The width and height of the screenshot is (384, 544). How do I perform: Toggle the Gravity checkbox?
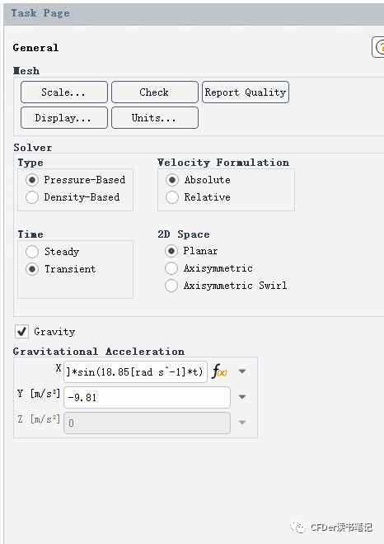coord(21,331)
